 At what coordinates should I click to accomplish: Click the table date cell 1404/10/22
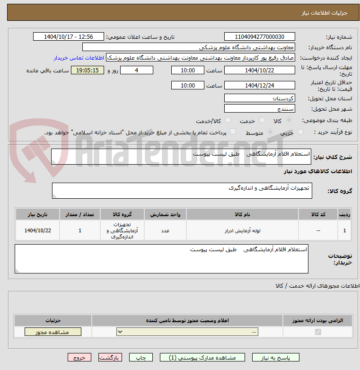click(37, 230)
